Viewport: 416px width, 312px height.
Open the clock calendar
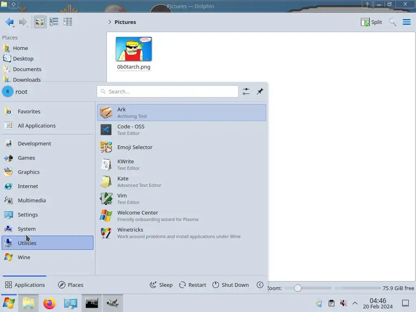[x=378, y=303]
